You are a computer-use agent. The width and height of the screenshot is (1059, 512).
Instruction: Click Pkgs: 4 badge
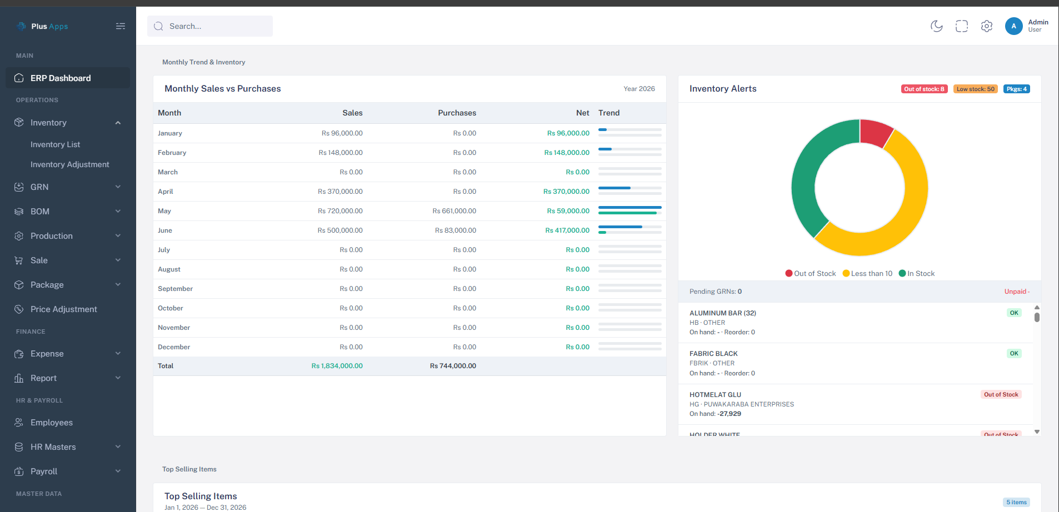point(1017,89)
